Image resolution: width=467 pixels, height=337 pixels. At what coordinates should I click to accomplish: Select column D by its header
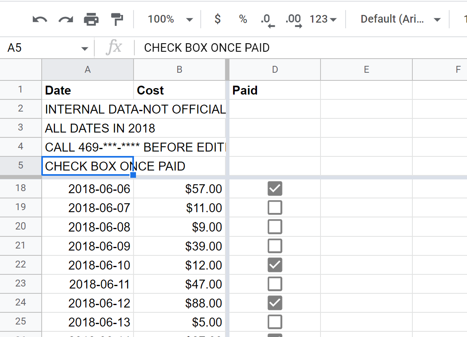point(275,70)
